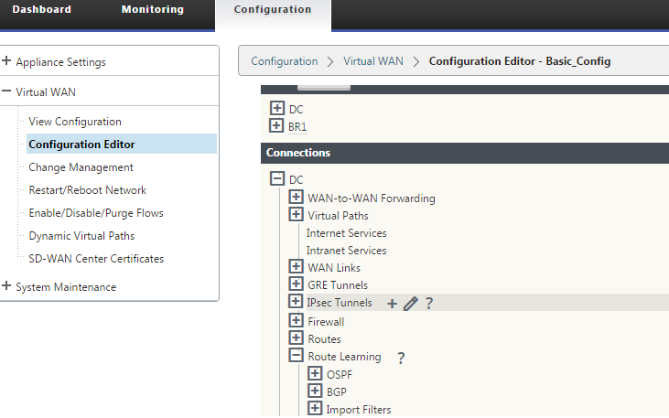
Task: Collapse Virtual WAN sidebar section
Action: [x=6, y=91]
